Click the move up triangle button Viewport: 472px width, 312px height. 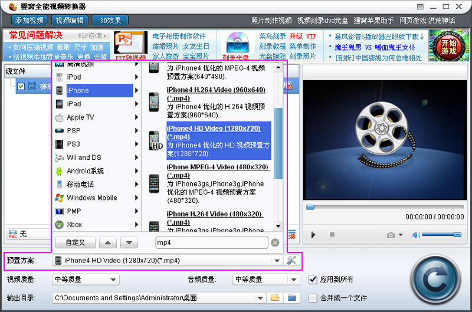click(108, 242)
